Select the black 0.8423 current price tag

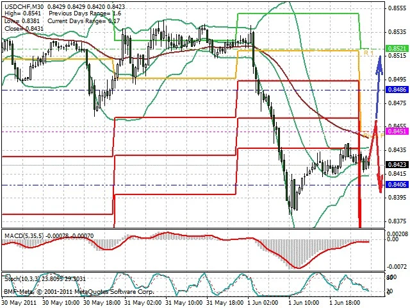pyautogui.click(x=397, y=164)
